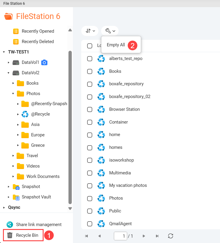
Task: Toggle the select-all checkbox in the header
Action: 90,46
